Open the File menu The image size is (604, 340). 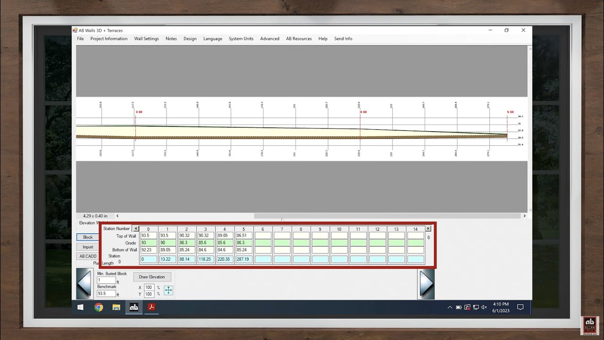pyautogui.click(x=80, y=39)
